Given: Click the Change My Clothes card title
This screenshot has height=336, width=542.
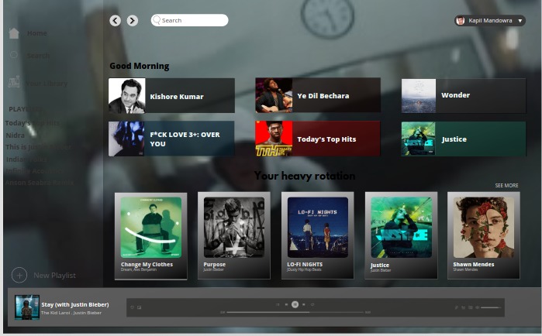Looking at the screenshot, I should pos(147,264).
